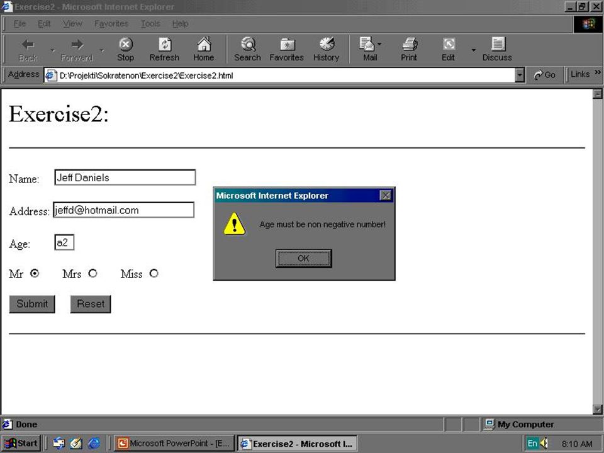Click the Links toolbar label
The width and height of the screenshot is (604, 453).
tap(581, 74)
